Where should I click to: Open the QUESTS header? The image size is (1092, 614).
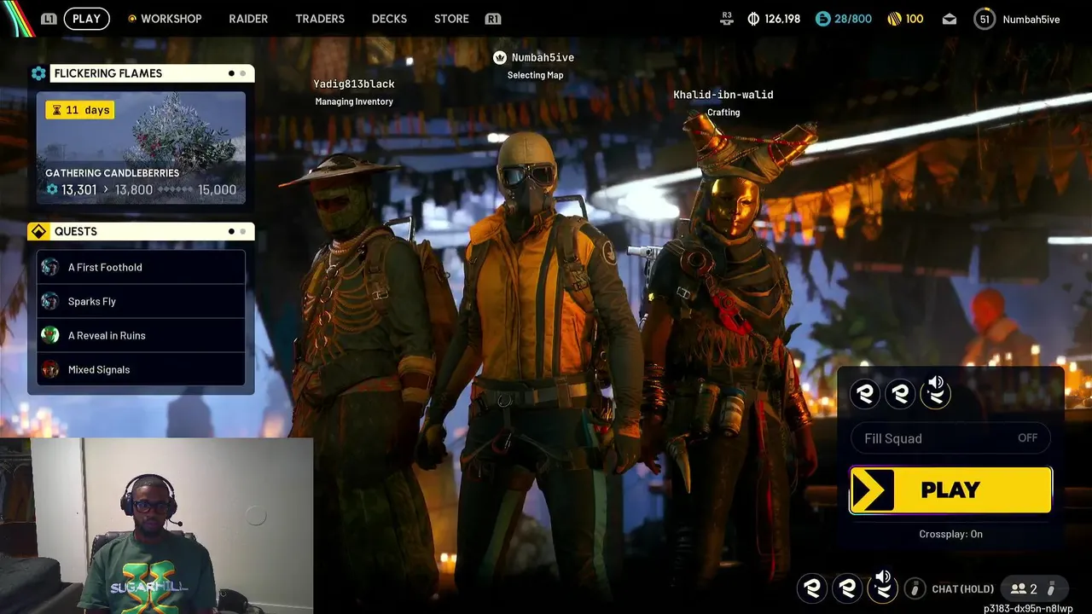(152, 231)
